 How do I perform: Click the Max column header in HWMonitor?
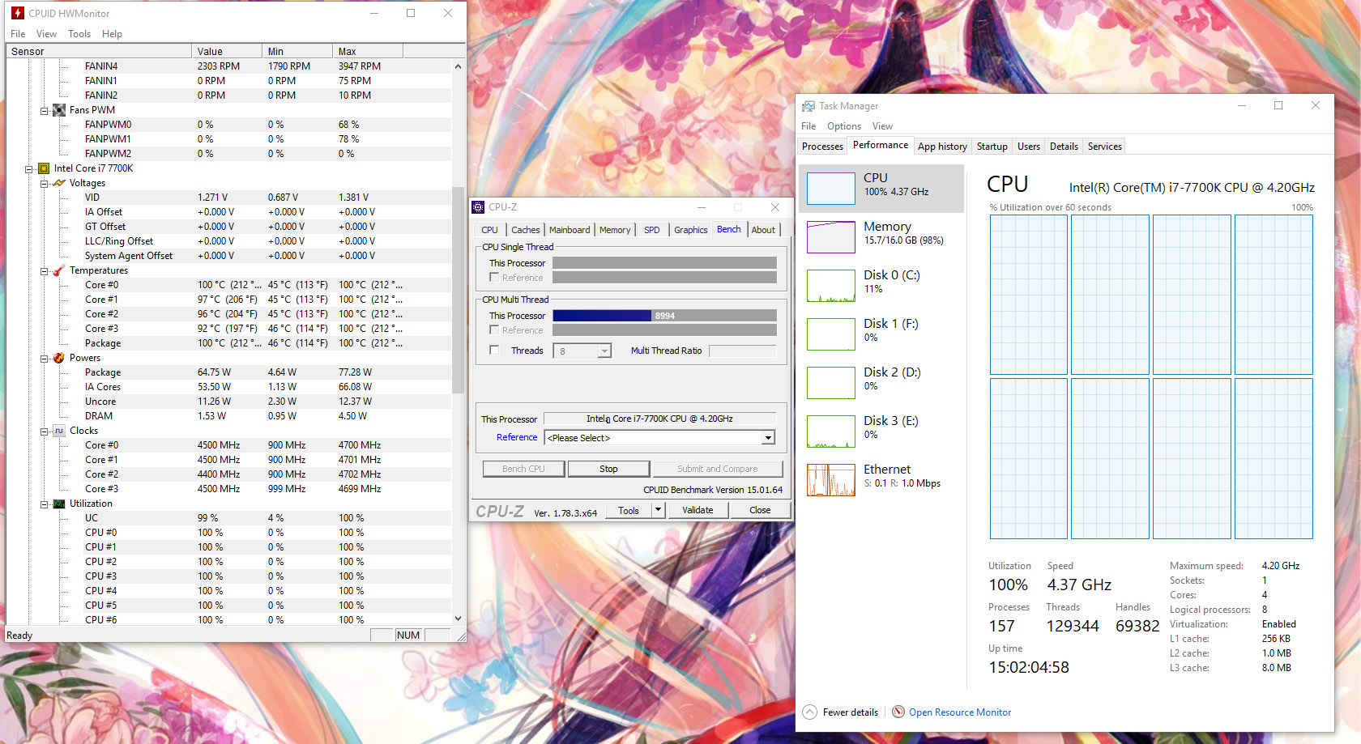coord(367,51)
